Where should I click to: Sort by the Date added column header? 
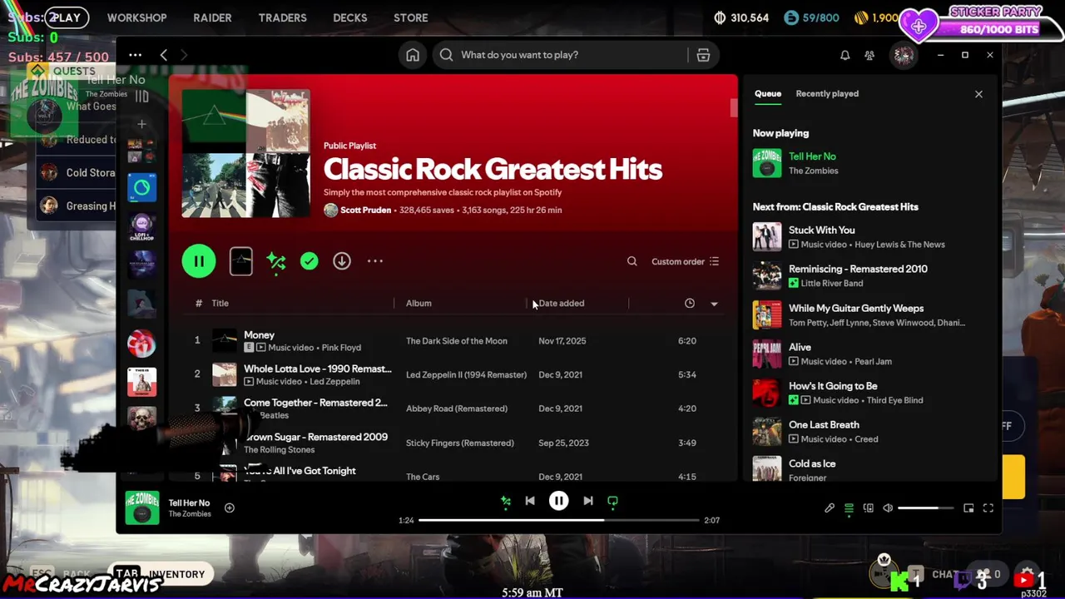562,304
